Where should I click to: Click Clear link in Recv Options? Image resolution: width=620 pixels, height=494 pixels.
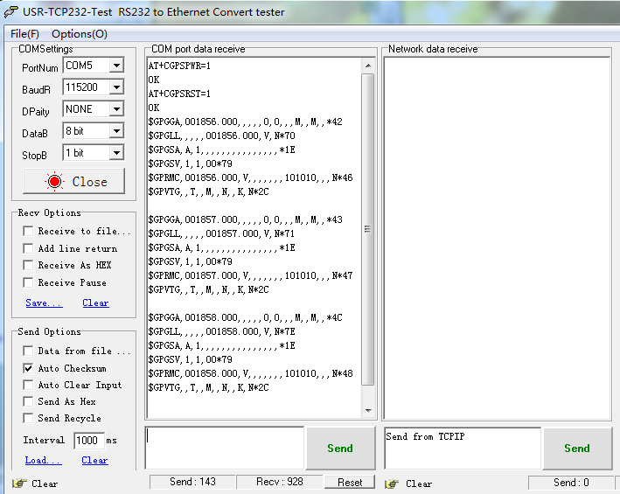[95, 303]
